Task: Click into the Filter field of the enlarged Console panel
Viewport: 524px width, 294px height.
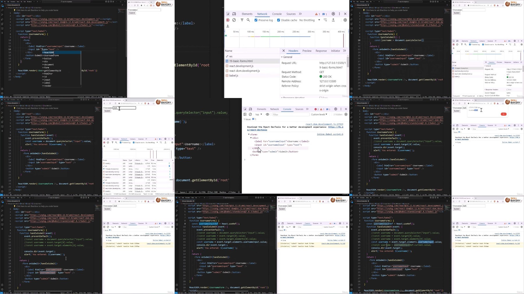Action: point(290,115)
